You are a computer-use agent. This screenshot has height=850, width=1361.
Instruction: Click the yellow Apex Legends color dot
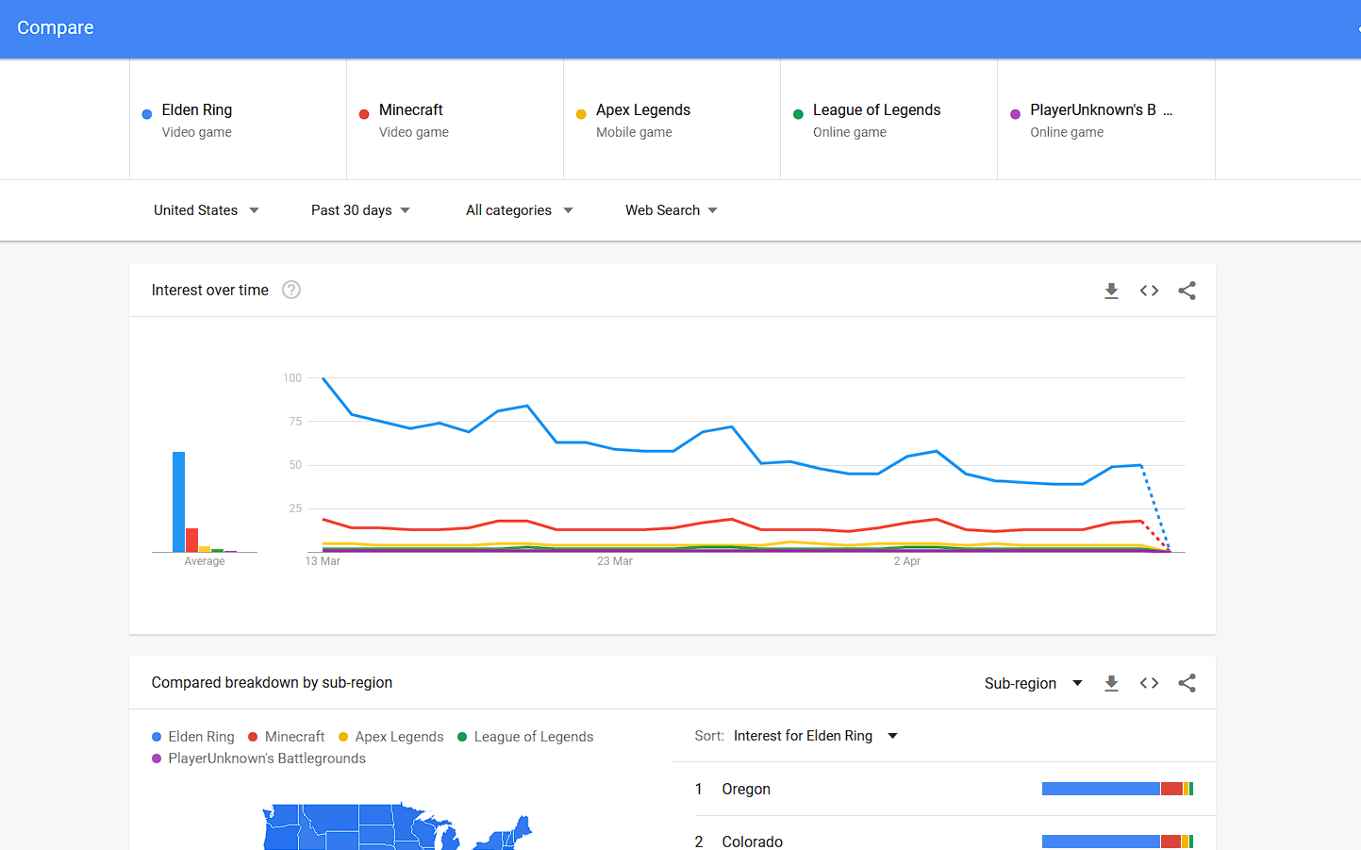pyautogui.click(x=581, y=114)
